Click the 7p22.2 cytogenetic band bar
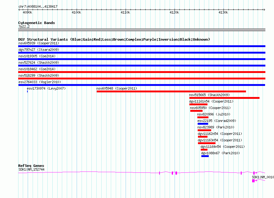The height and width of the screenshot is (198, 274). [x=142, y=30]
